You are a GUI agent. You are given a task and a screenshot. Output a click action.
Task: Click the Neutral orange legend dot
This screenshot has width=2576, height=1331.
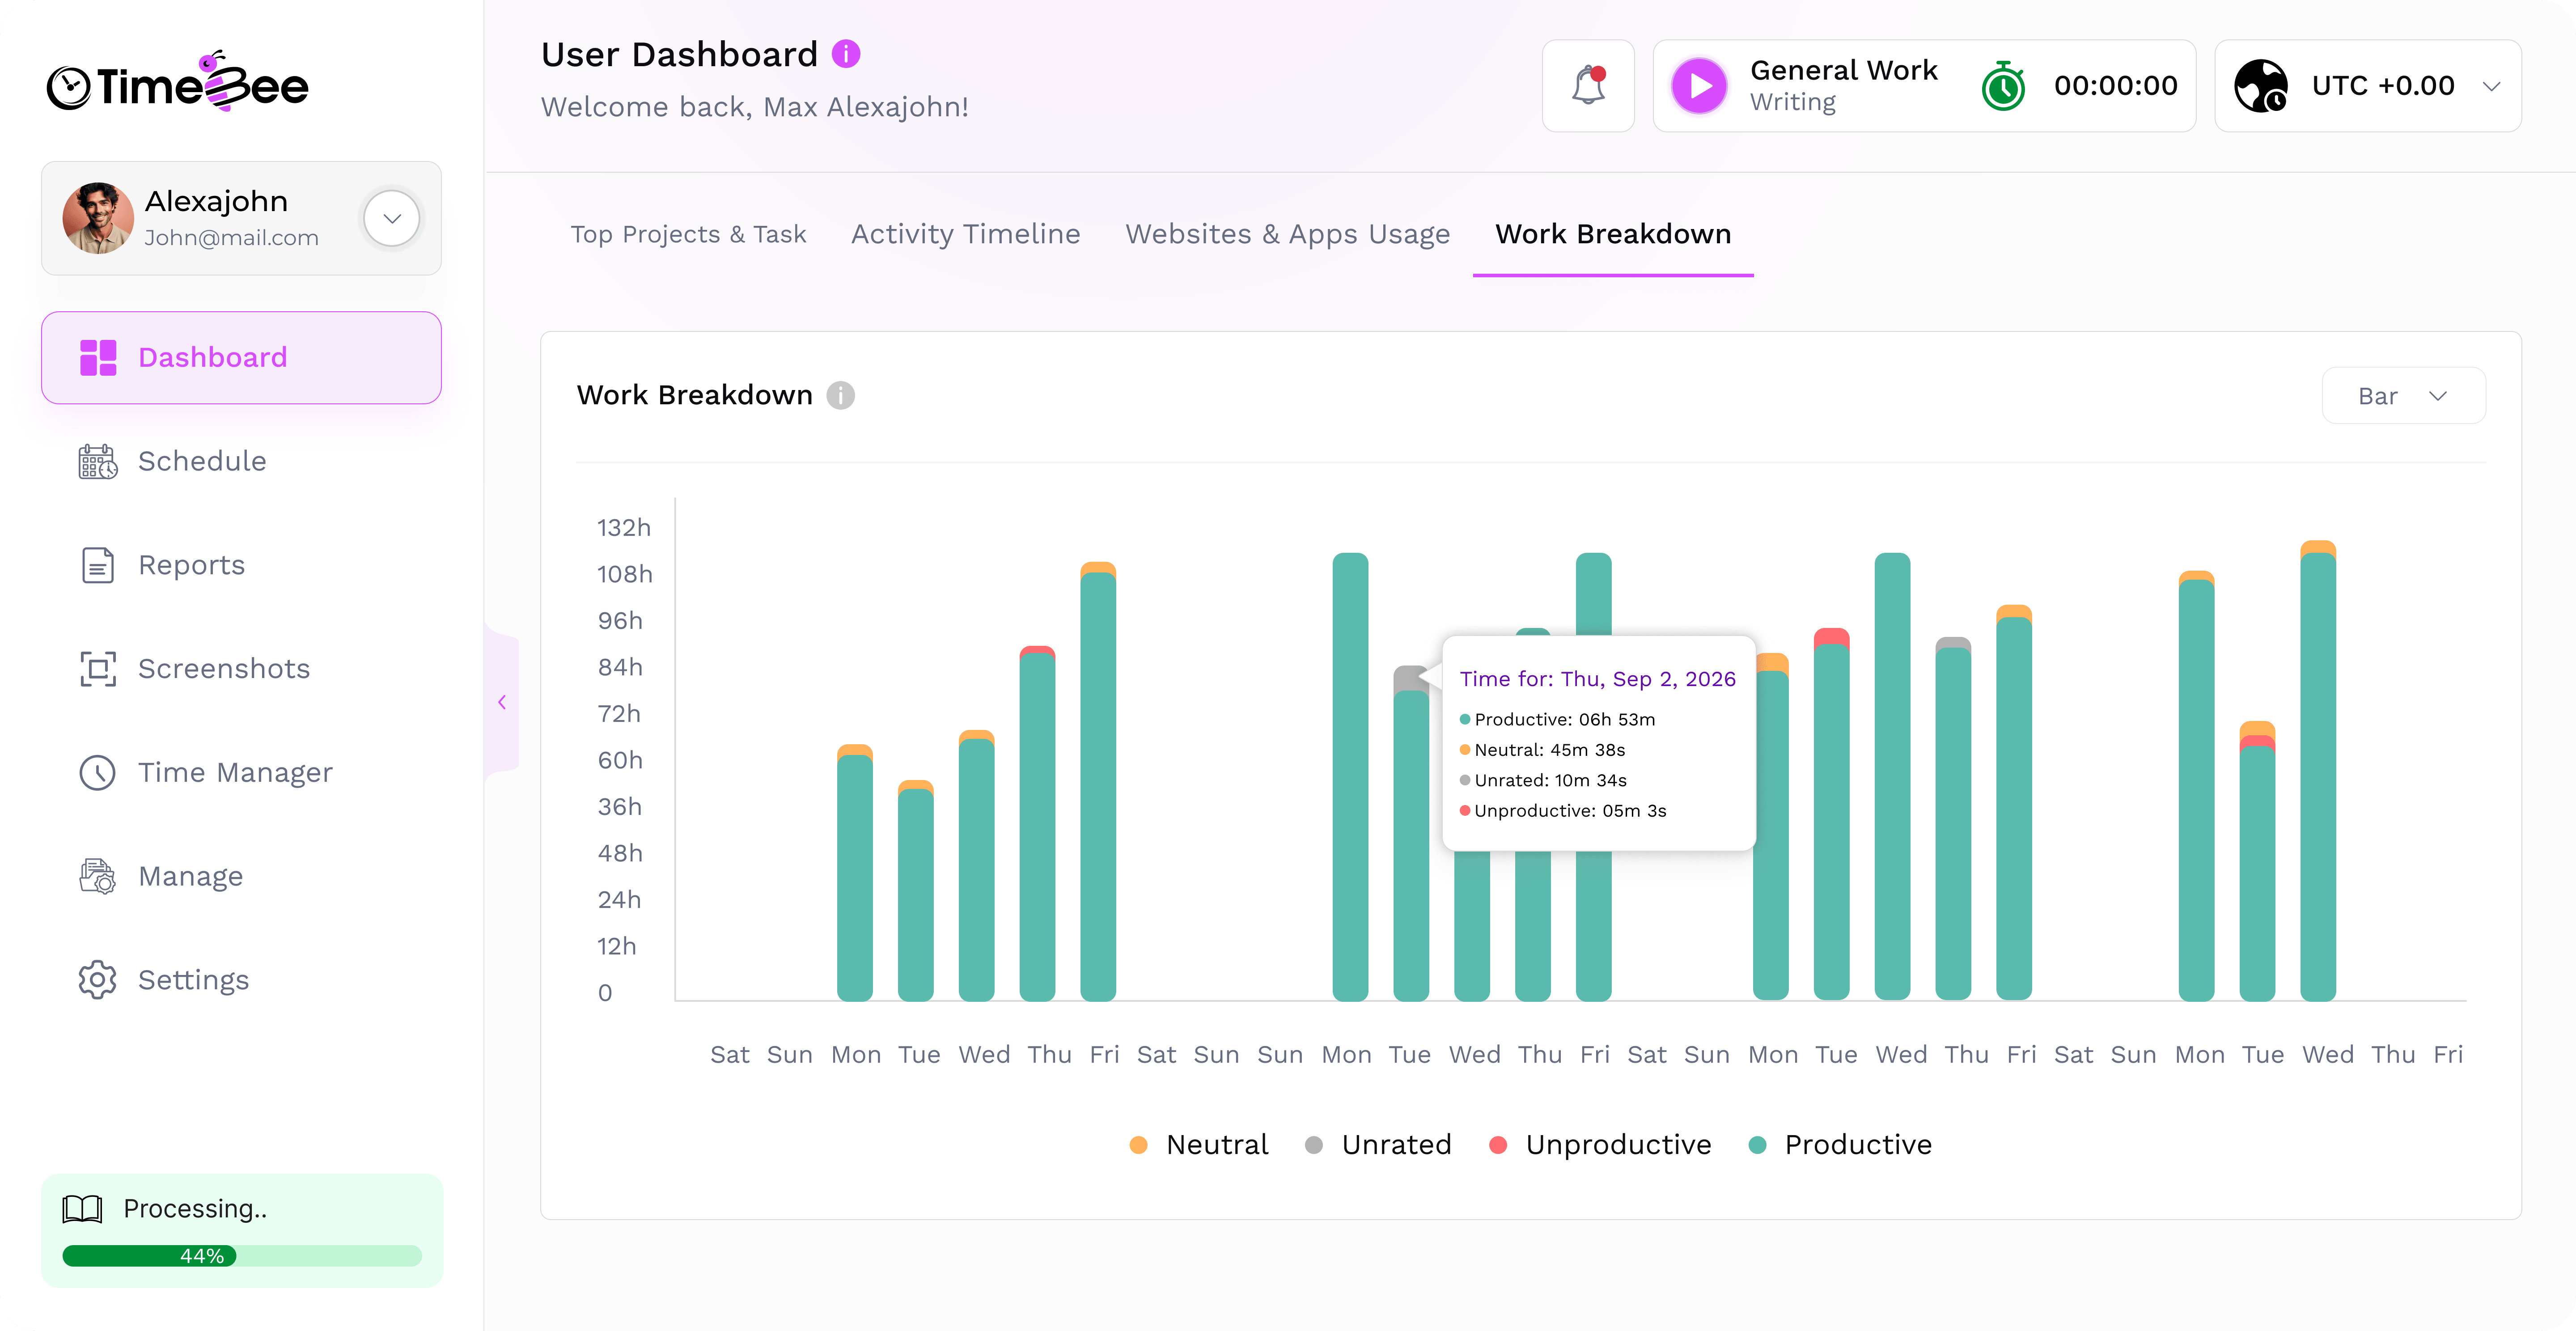(1138, 1145)
